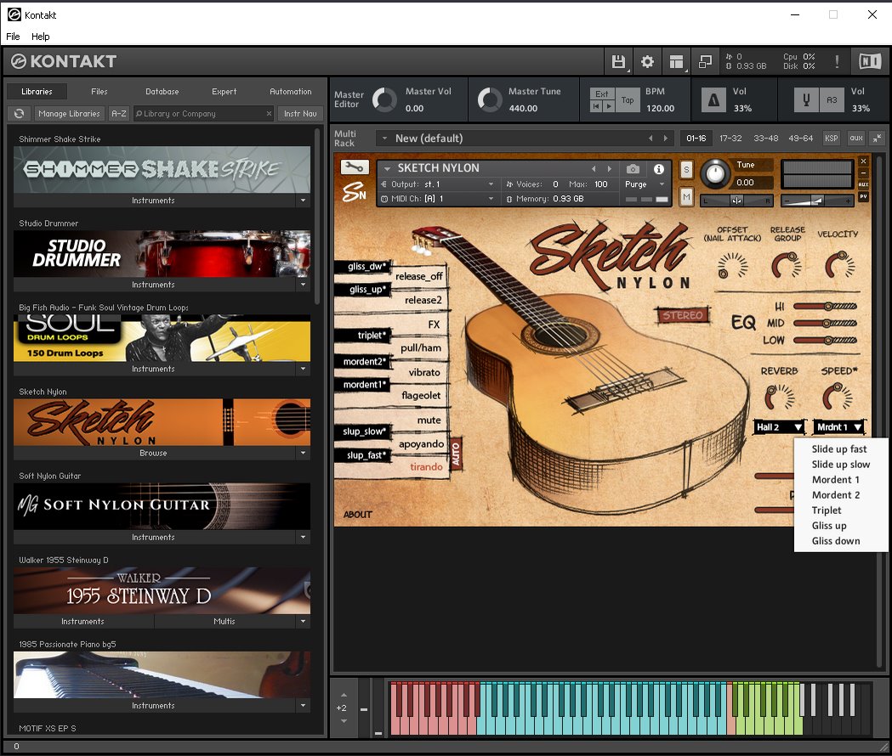
Task: Click the refresh libraries icon
Action: coord(19,113)
